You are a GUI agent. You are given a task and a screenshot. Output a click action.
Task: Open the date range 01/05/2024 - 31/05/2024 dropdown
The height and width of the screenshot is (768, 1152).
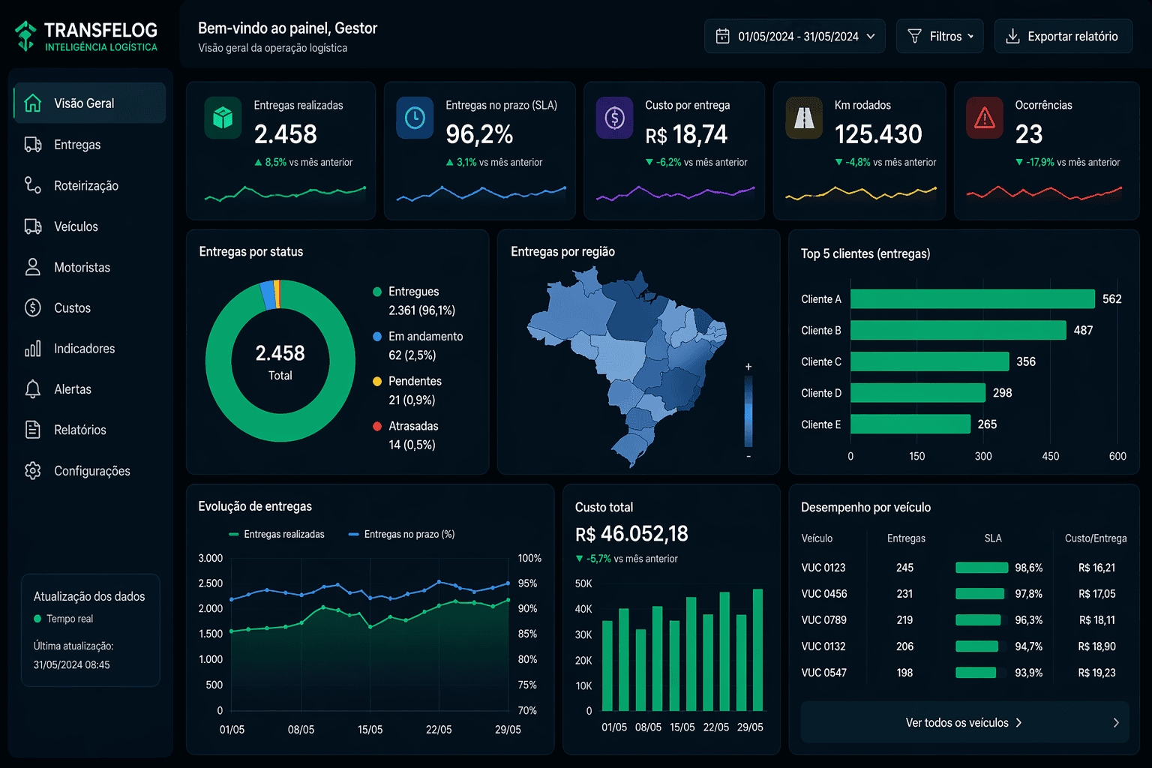pyautogui.click(x=794, y=35)
